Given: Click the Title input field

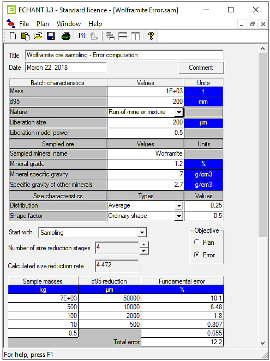Looking at the screenshot, I should coord(124,55).
